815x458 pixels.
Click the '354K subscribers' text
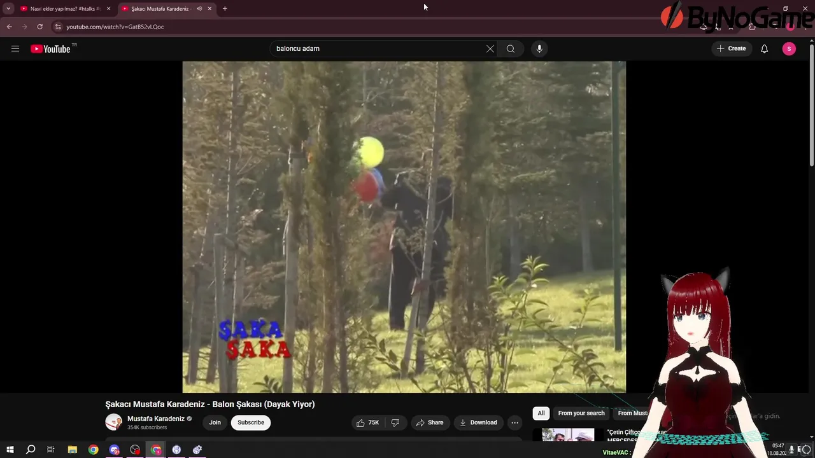(147, 427)
